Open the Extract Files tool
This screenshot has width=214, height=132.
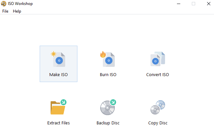59,112
